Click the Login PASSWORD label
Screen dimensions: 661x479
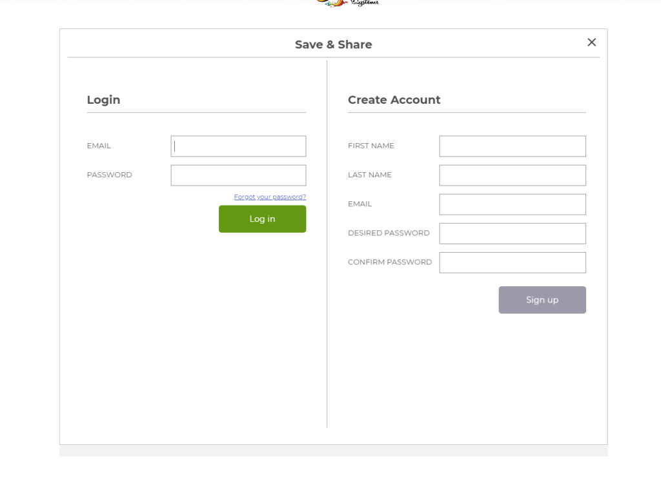[109, 175]
